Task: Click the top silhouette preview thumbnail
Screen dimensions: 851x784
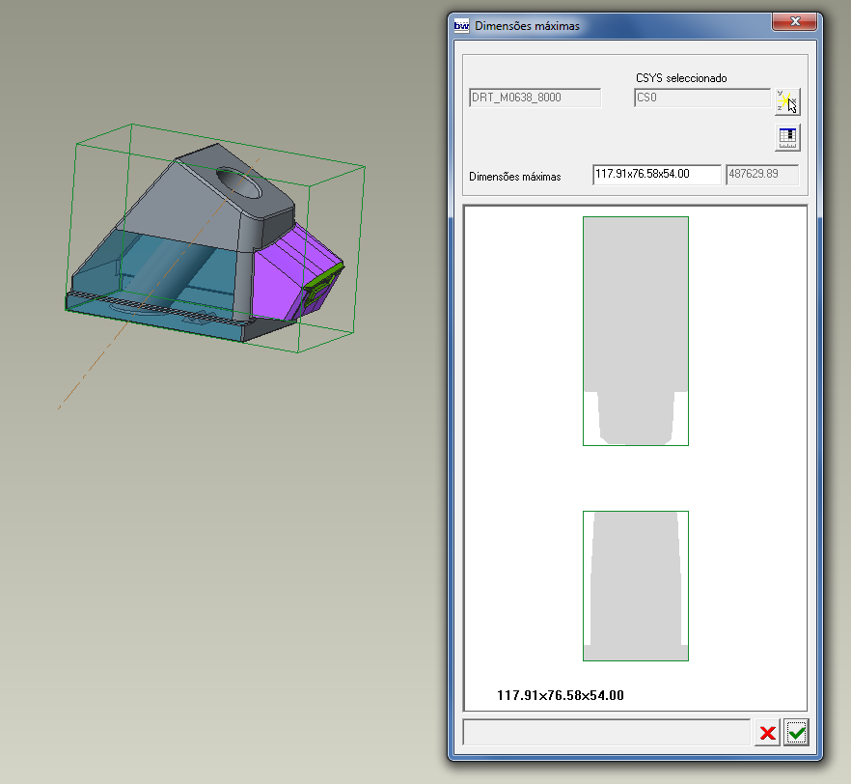Action: (x=636, y=331)
